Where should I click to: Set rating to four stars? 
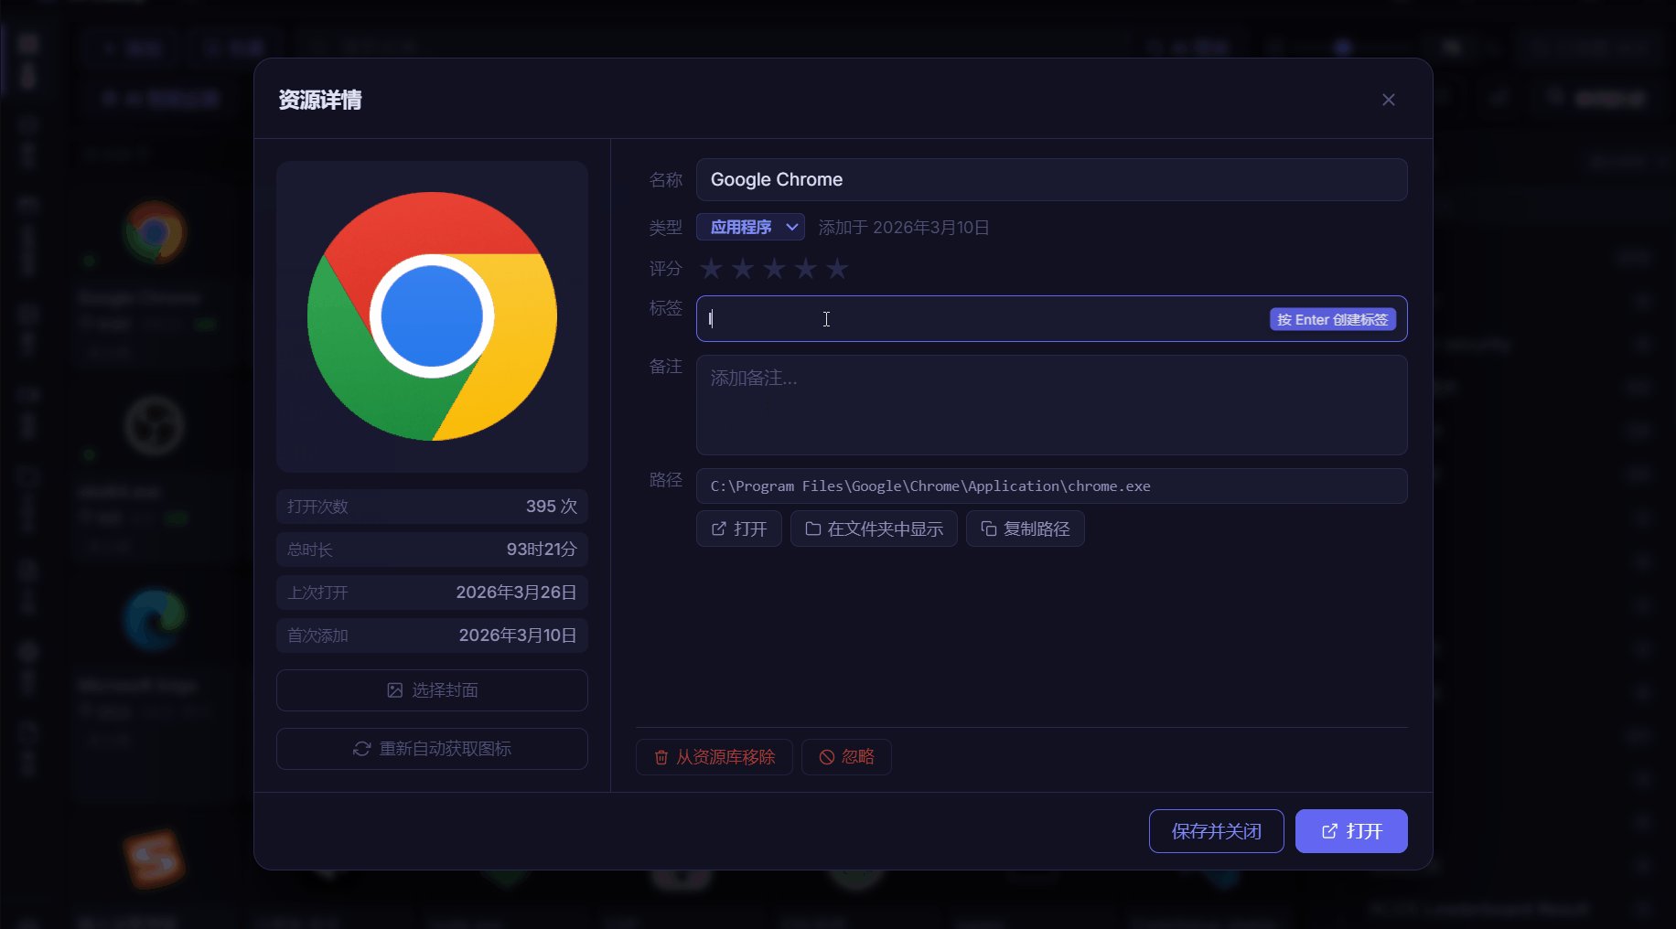805,269
